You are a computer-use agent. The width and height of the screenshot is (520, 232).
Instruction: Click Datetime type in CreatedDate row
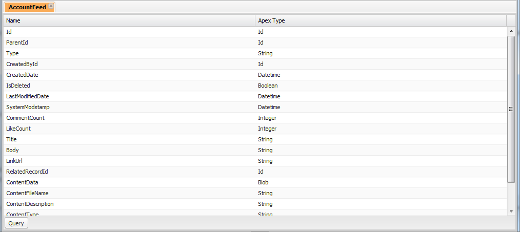point(269,75)
